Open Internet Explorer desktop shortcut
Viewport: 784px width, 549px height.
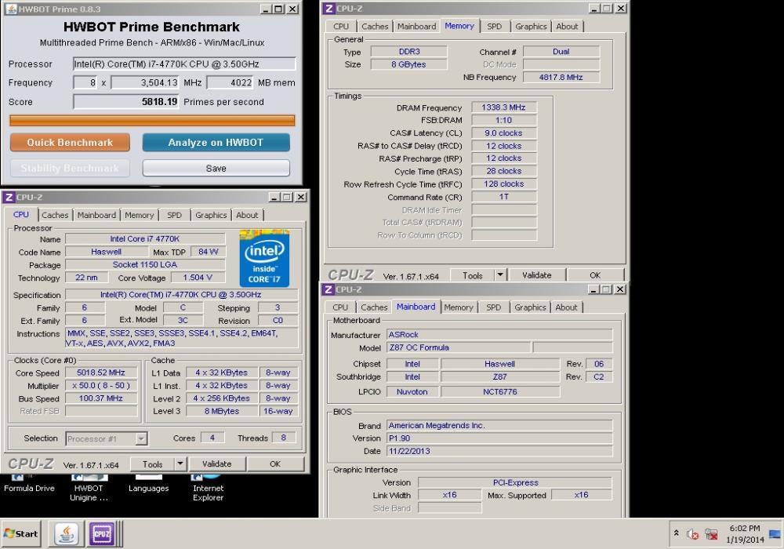click(208, 489)
